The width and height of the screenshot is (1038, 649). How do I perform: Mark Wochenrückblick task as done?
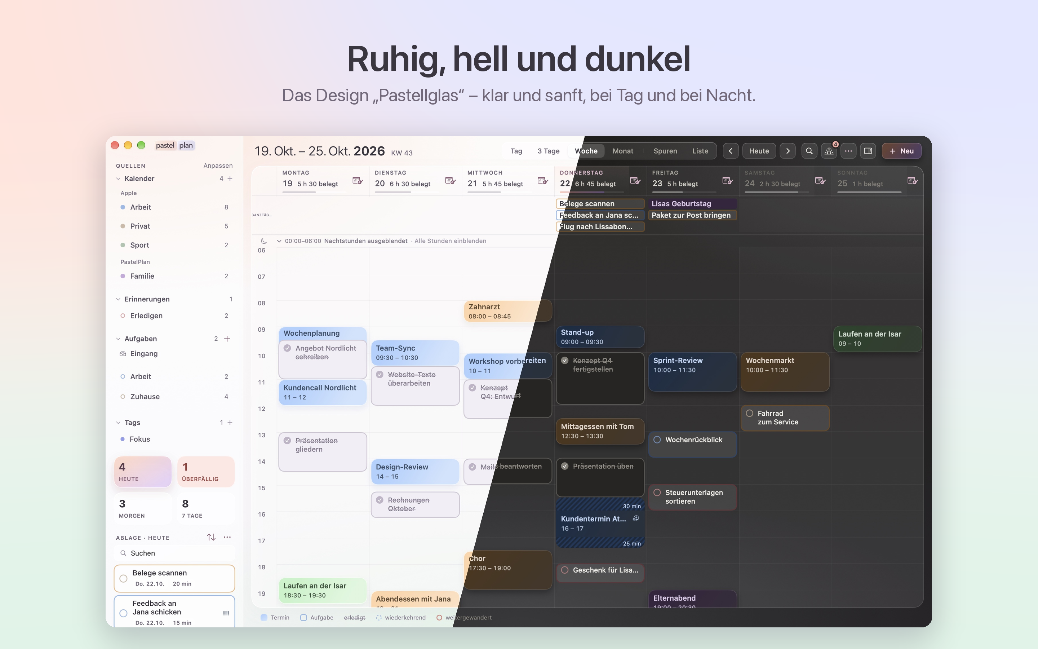tap(657, 440)
